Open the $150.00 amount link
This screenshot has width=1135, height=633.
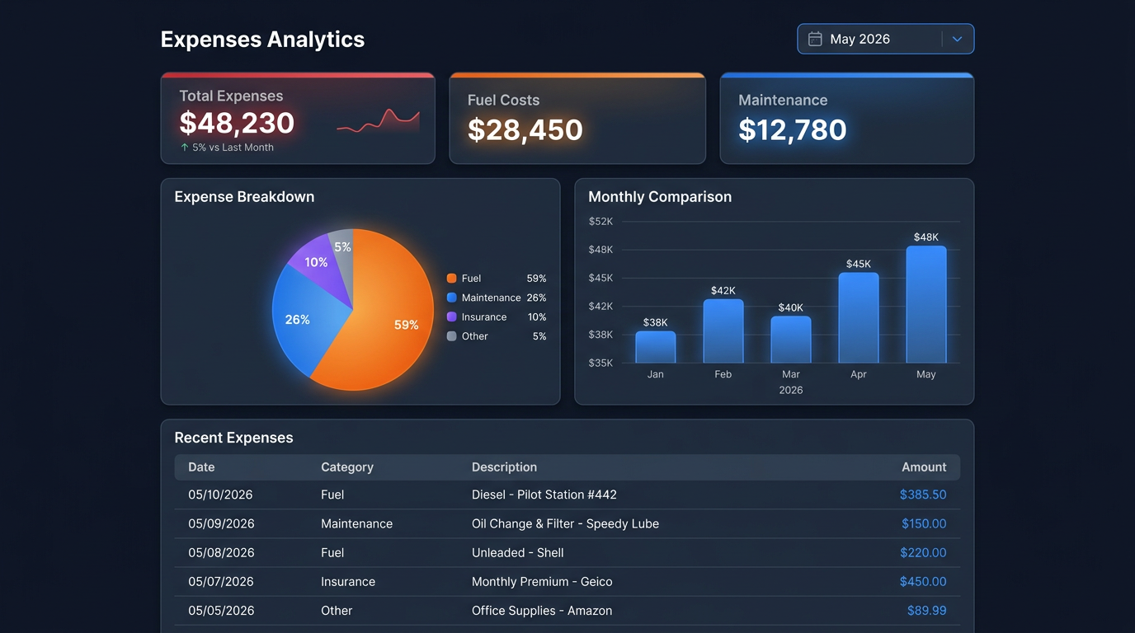coord(924,523)
